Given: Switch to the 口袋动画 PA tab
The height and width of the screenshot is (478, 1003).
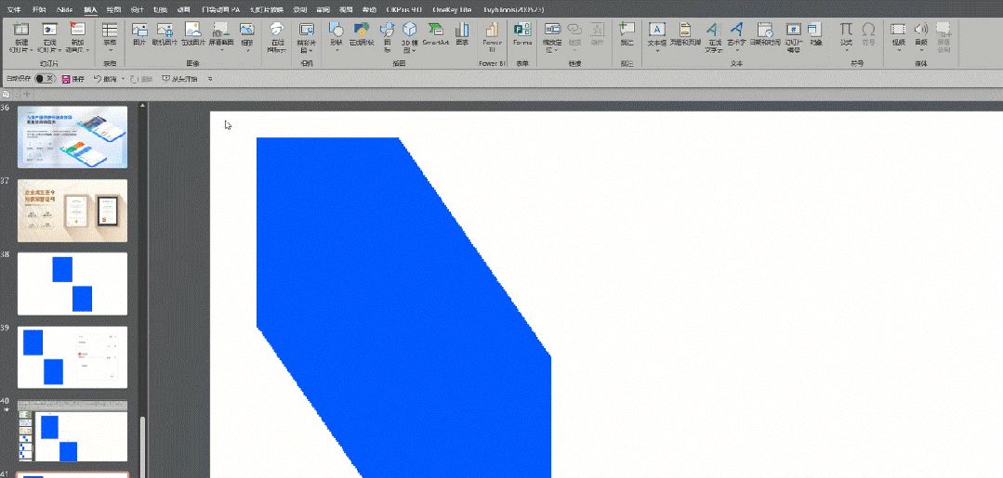Looking at the screenshot, I should pyautogui.click(x=220, y=10).
